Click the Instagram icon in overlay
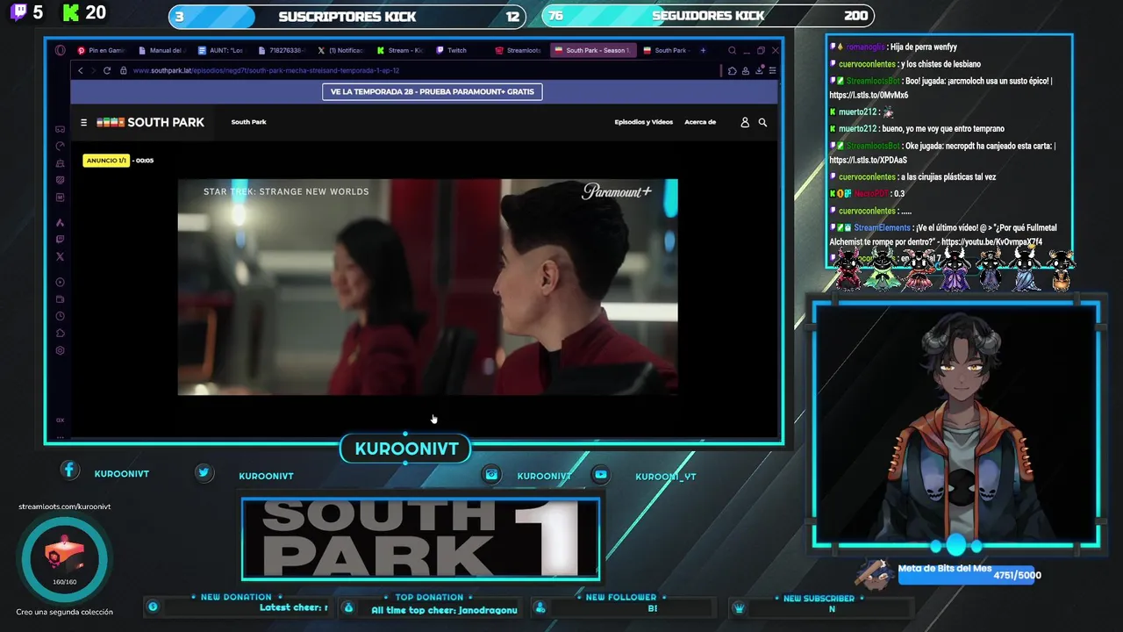1123x632 pixels. (491, 474)
